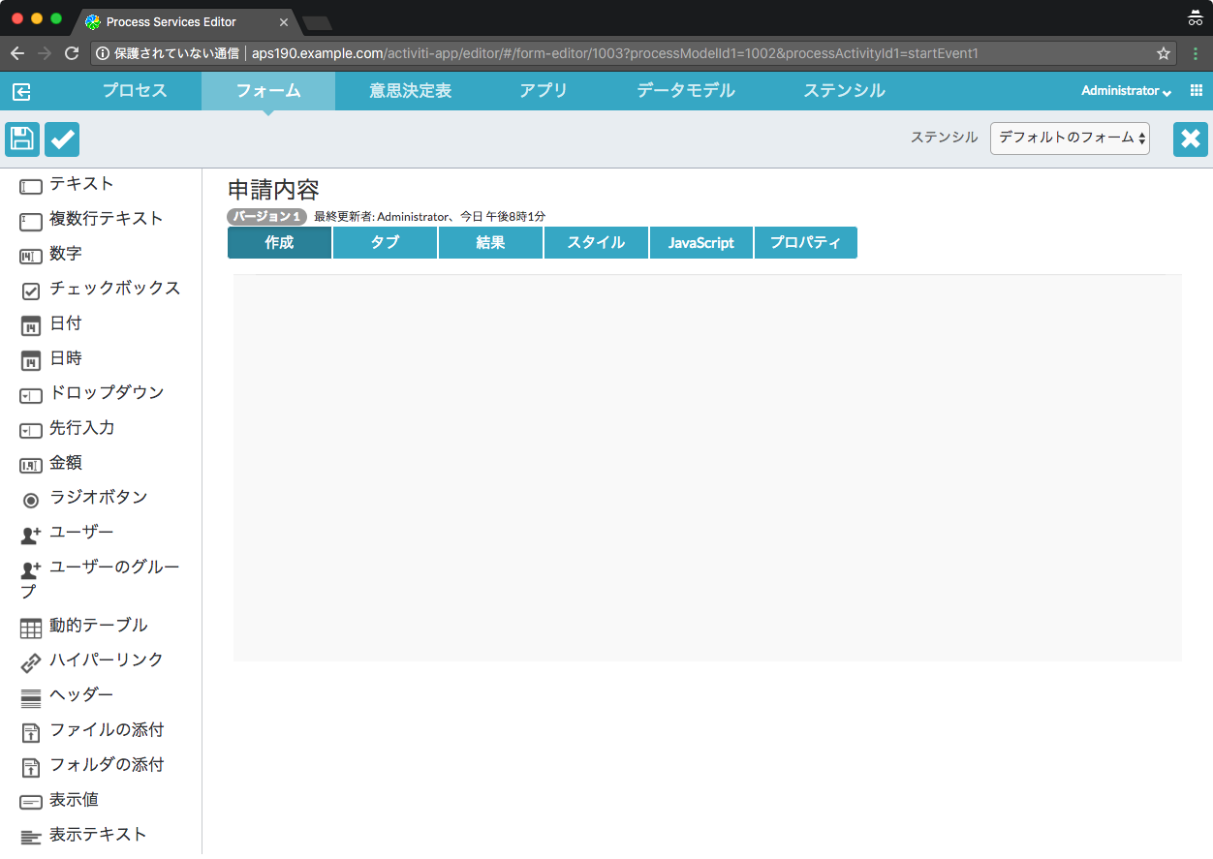Select the テキスト field icon

click(x=31, y=187)
